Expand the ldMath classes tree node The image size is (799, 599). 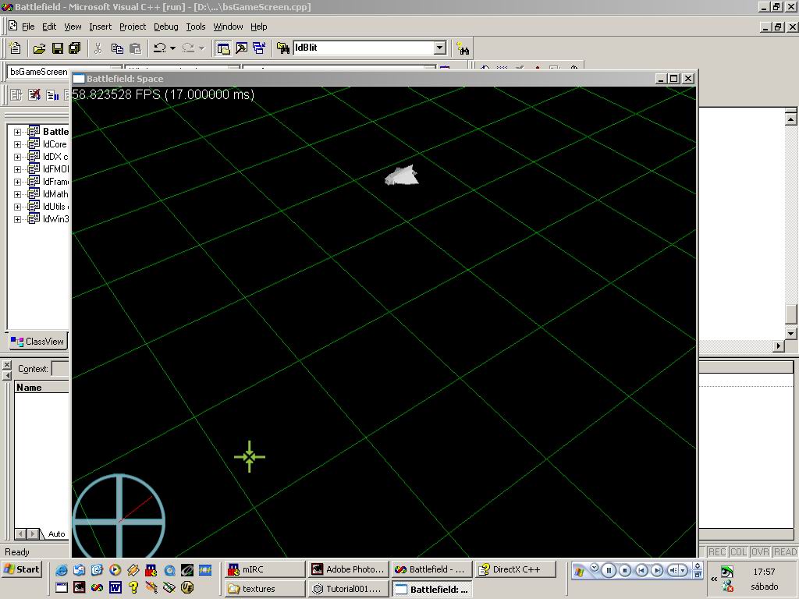click(17, 194)
